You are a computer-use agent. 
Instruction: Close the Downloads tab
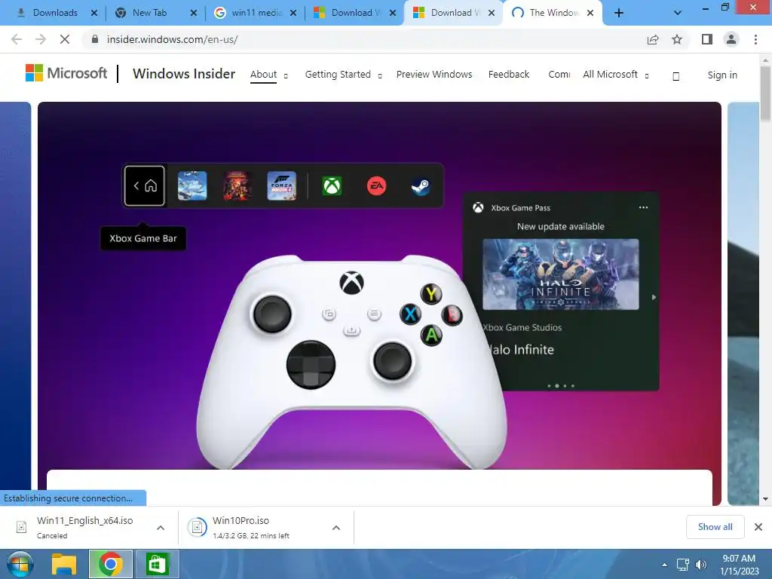coord(94,13)
